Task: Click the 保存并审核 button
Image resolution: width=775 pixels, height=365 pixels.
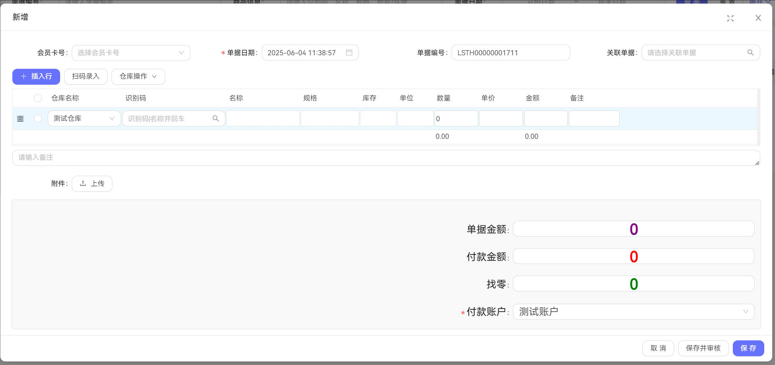Action: click(x=703, y=348)
